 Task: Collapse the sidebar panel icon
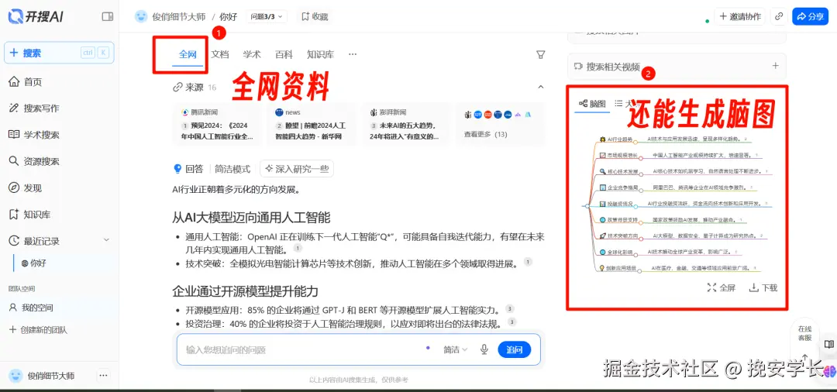click(107, 16)
